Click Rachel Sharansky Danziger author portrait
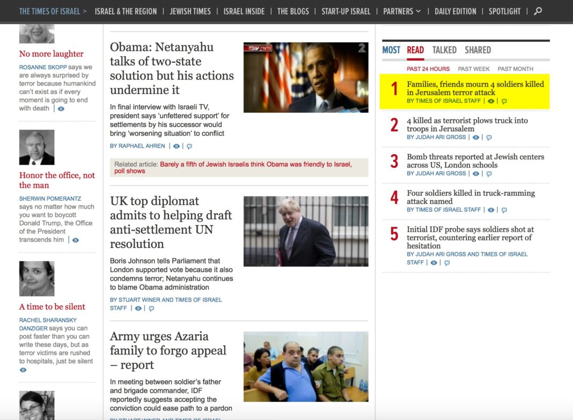Screen dimensions: 573x420 (36, 278)
